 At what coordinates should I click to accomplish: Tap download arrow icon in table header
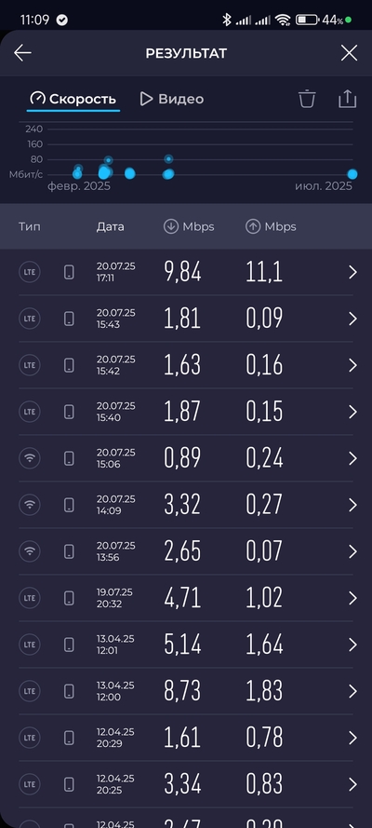tap(171, 226)
